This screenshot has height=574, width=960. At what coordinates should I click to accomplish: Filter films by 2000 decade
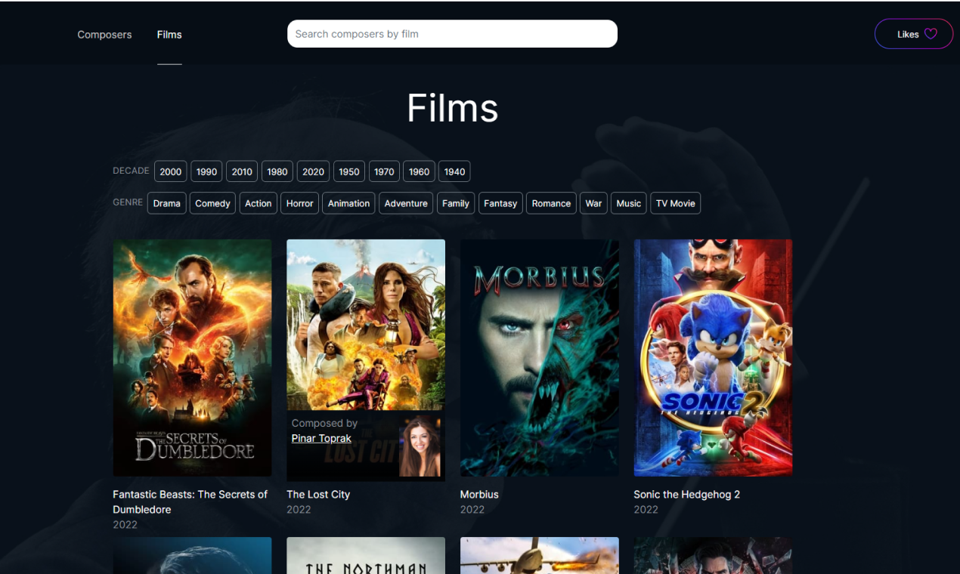[171, 171]
